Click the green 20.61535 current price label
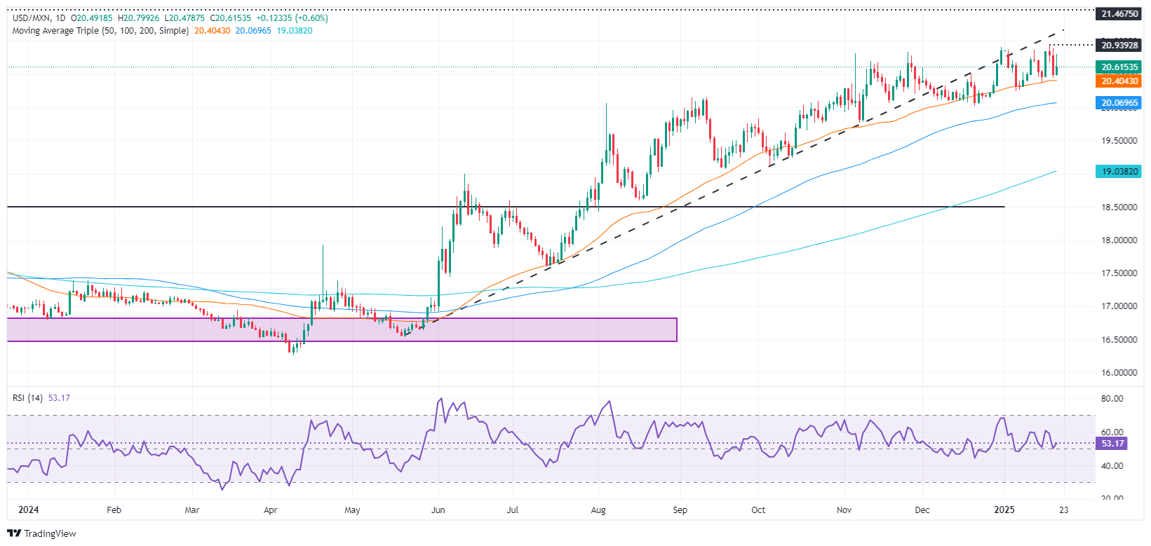 (1119, 67)
